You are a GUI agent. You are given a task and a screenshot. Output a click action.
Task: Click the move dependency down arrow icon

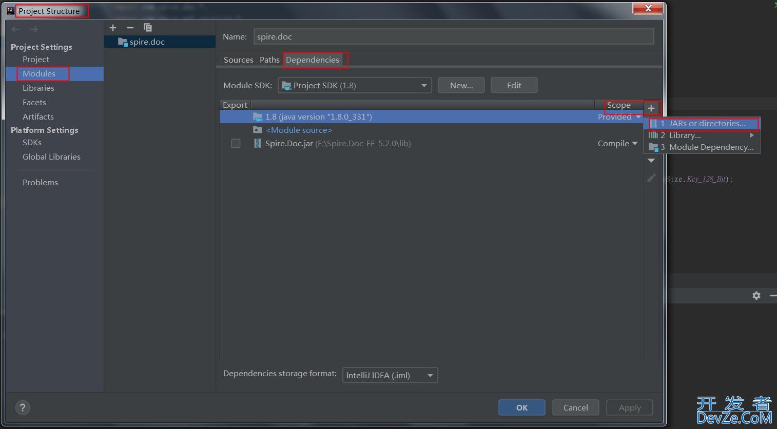(x=651, y=161)
